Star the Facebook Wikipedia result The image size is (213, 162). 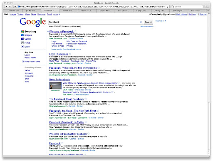99,68
